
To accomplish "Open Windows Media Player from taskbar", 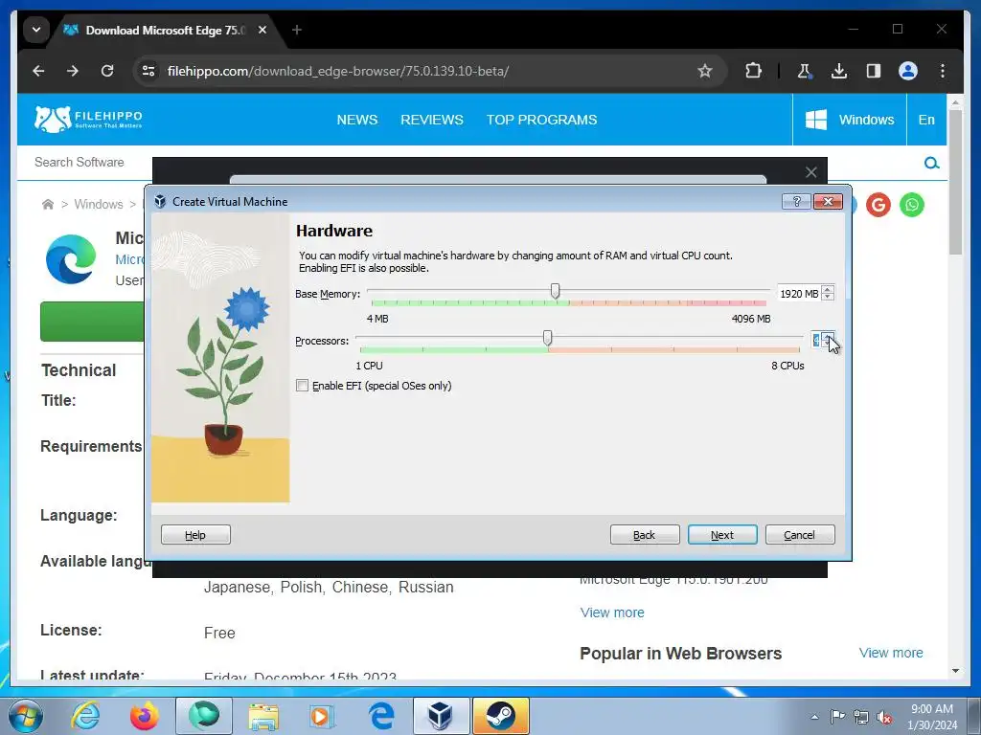I will 322,716.
